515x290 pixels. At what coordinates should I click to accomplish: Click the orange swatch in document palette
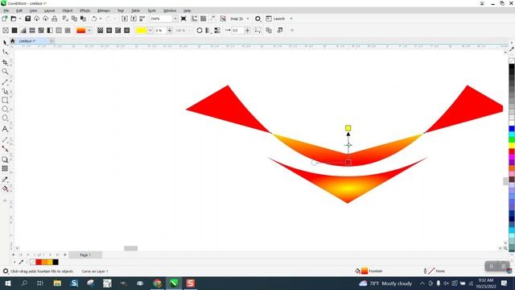point(44,262)
